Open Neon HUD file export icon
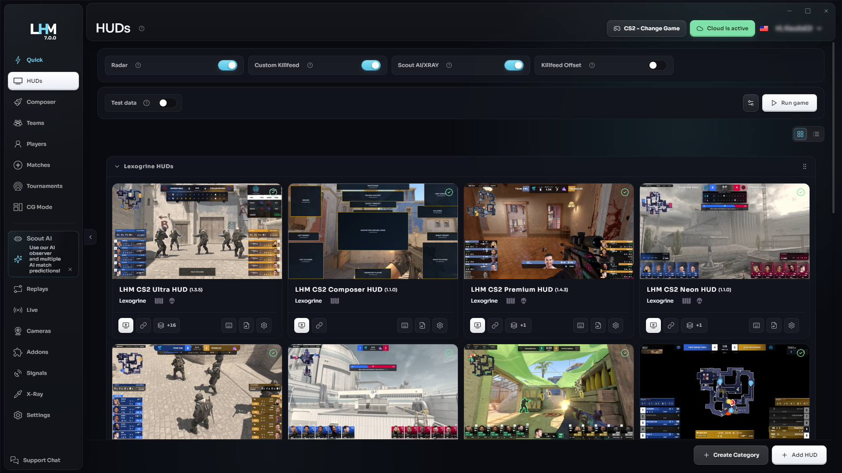The image size is (842, 473). click(774, 325)
